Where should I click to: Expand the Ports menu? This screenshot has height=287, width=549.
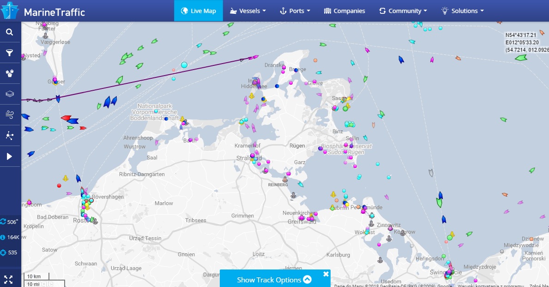[x=295, y=11]
